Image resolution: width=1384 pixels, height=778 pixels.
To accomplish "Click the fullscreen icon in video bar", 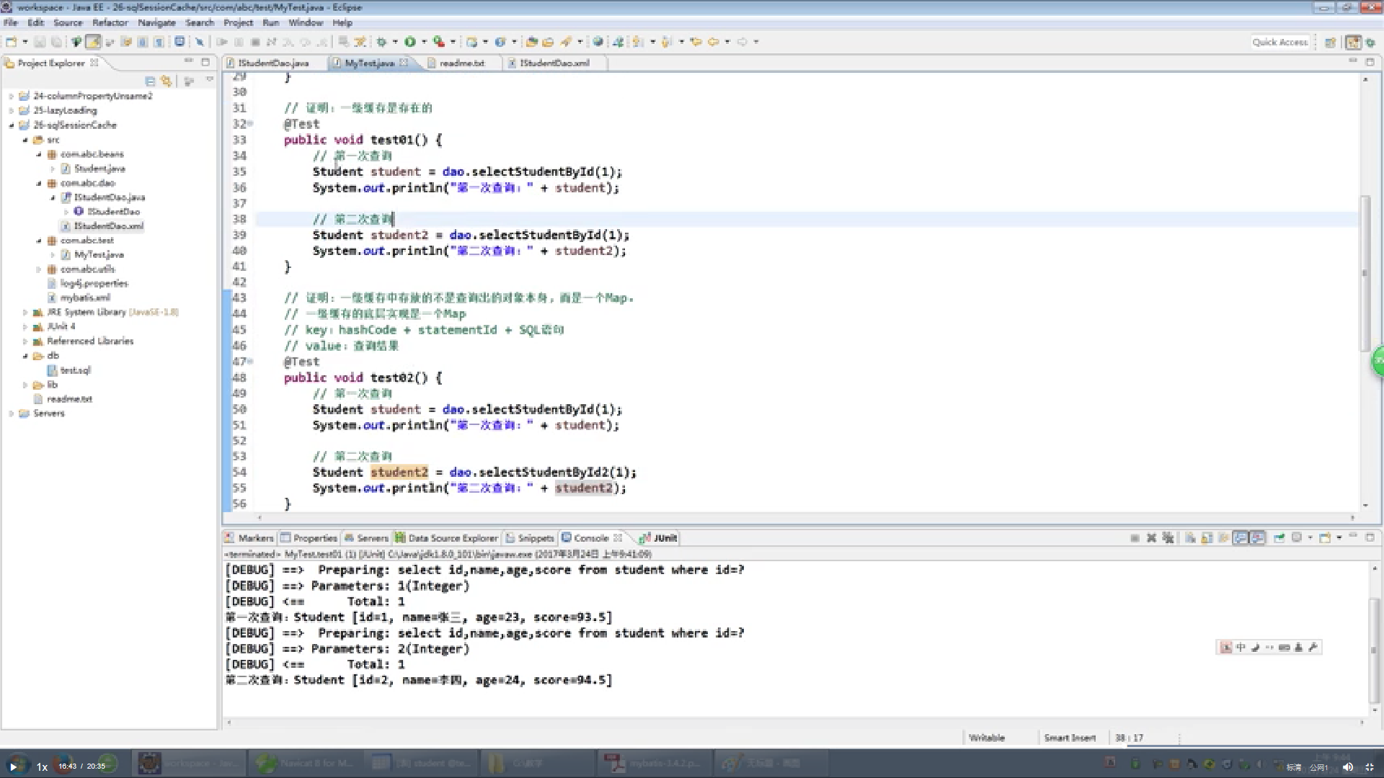I will coord(1370,767).
